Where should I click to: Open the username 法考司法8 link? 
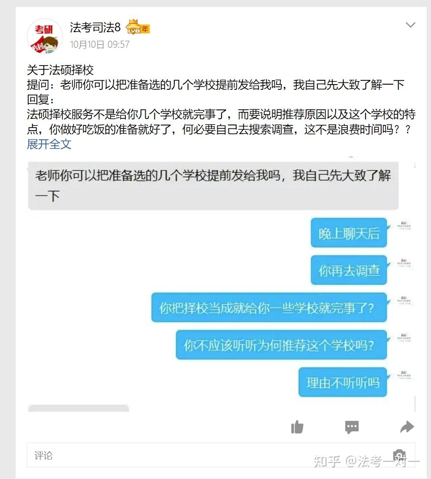(x=95, y=27)
